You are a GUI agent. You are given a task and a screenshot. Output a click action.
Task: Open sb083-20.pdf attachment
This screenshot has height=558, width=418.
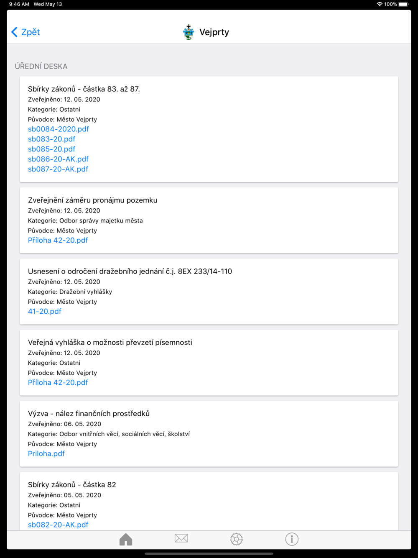coord(51,139)
